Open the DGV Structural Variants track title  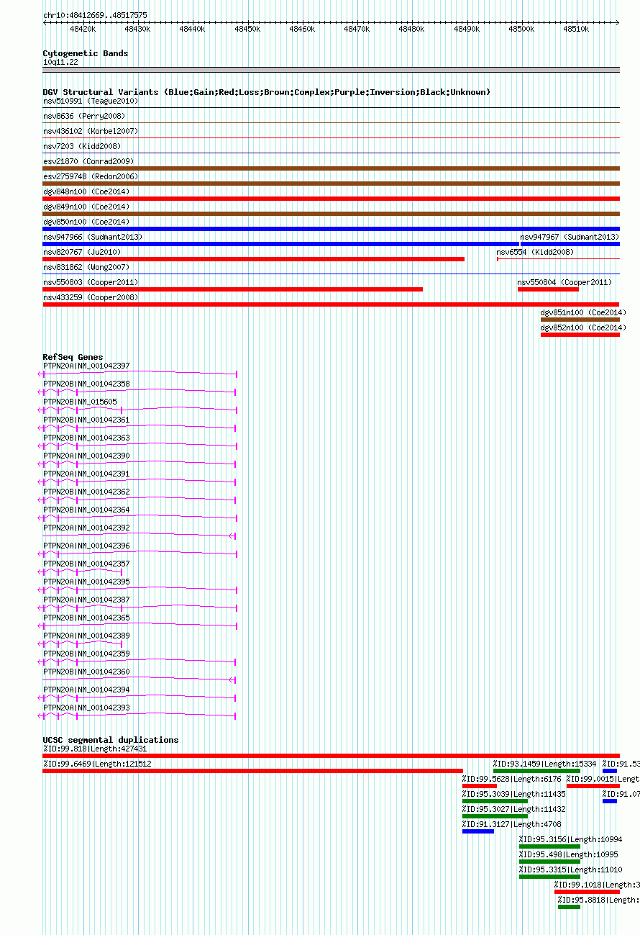(267, 92)
